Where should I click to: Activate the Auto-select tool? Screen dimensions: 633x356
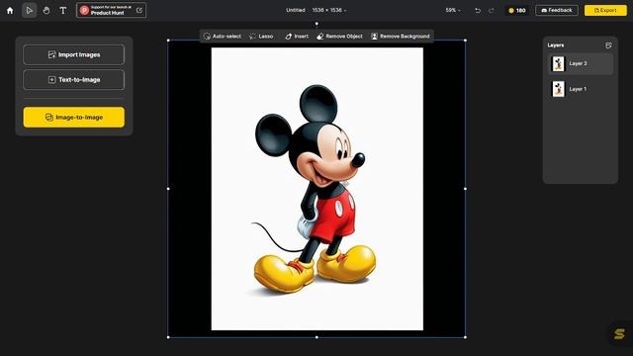(x=223, y=37)
